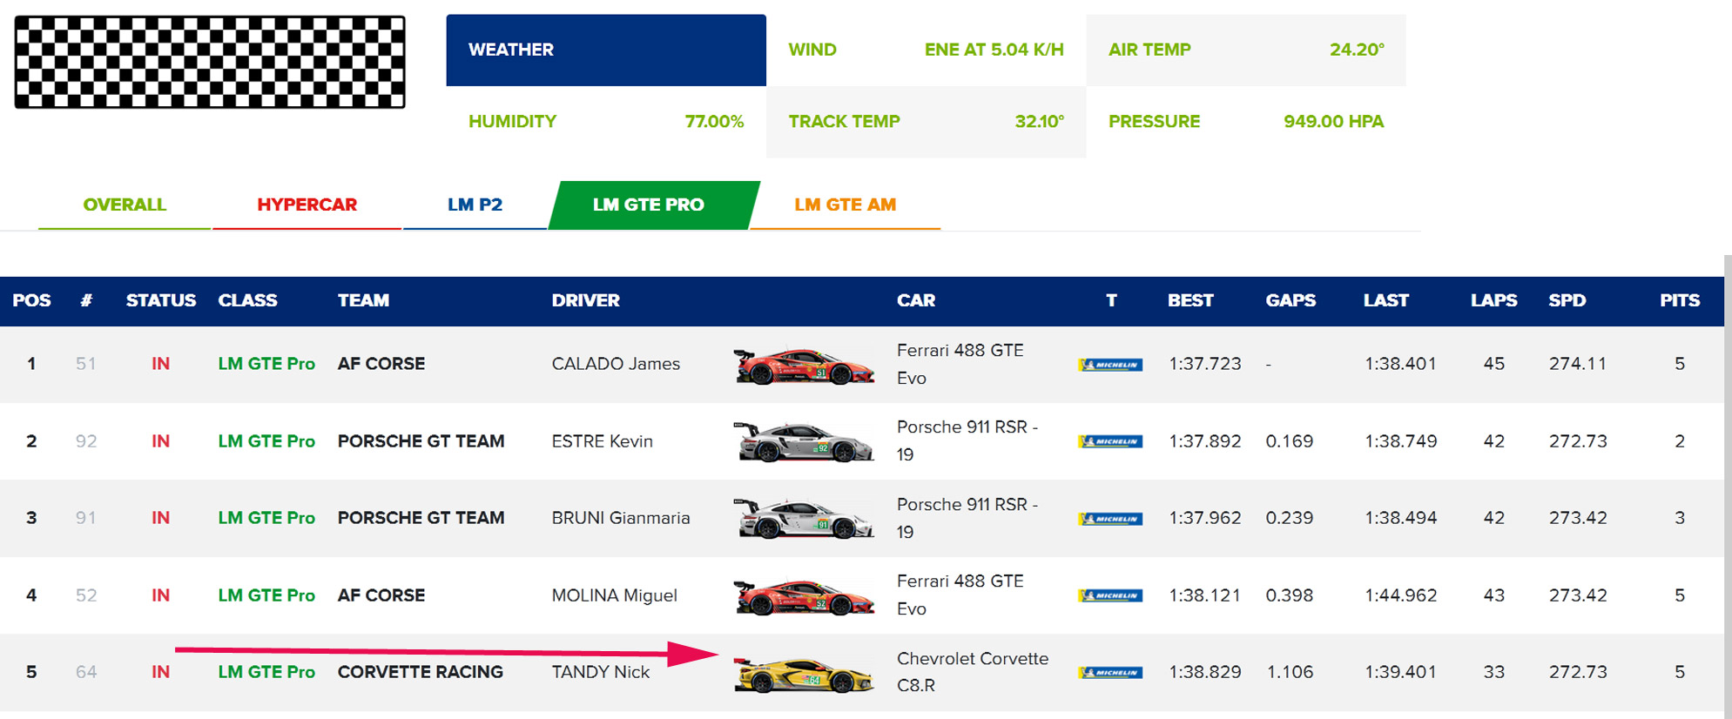1732x719 pixels.
Task: Click Michelin tyre logo in Tandy row
Action: pos(1110,672)
